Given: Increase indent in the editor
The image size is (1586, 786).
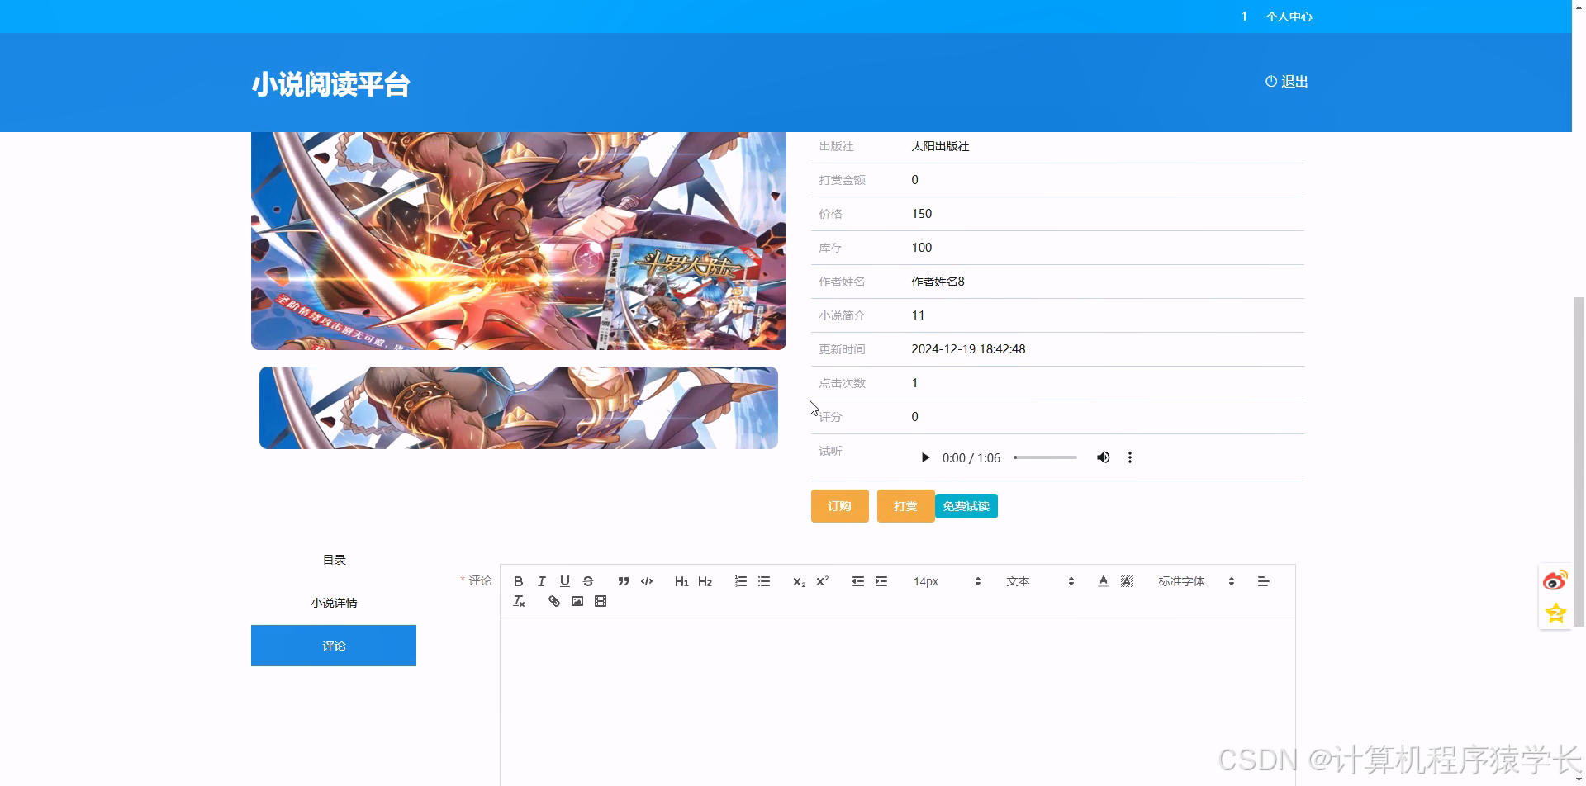Looking at the screenshot, I should [881, 581].
